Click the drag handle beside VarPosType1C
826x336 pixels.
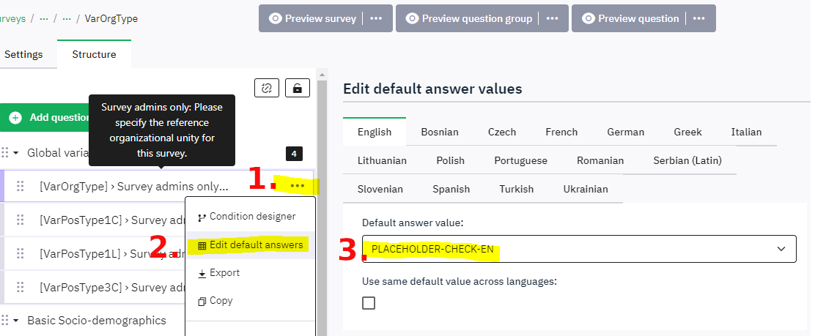pyautogui.click(x=21, y=220)
